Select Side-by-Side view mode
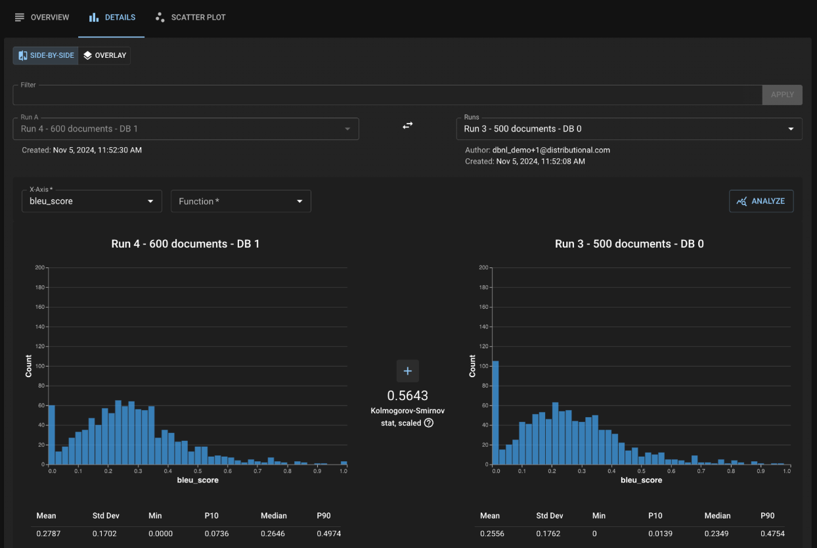817x548 pixels. [x=45, y=56]
